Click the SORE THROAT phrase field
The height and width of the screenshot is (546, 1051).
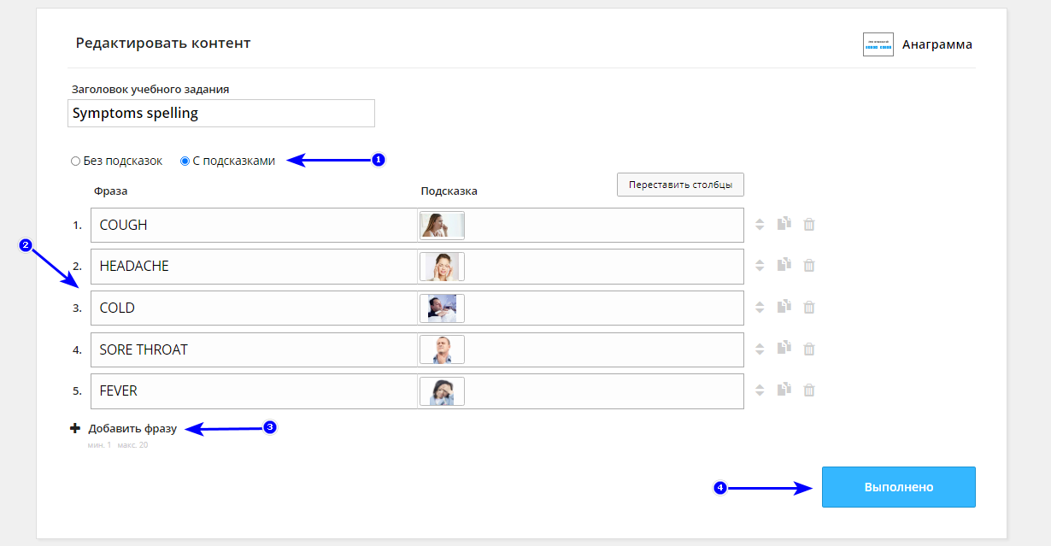click(254, 349)
